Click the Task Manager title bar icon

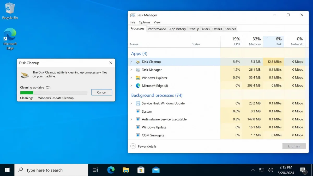point(133,15)
